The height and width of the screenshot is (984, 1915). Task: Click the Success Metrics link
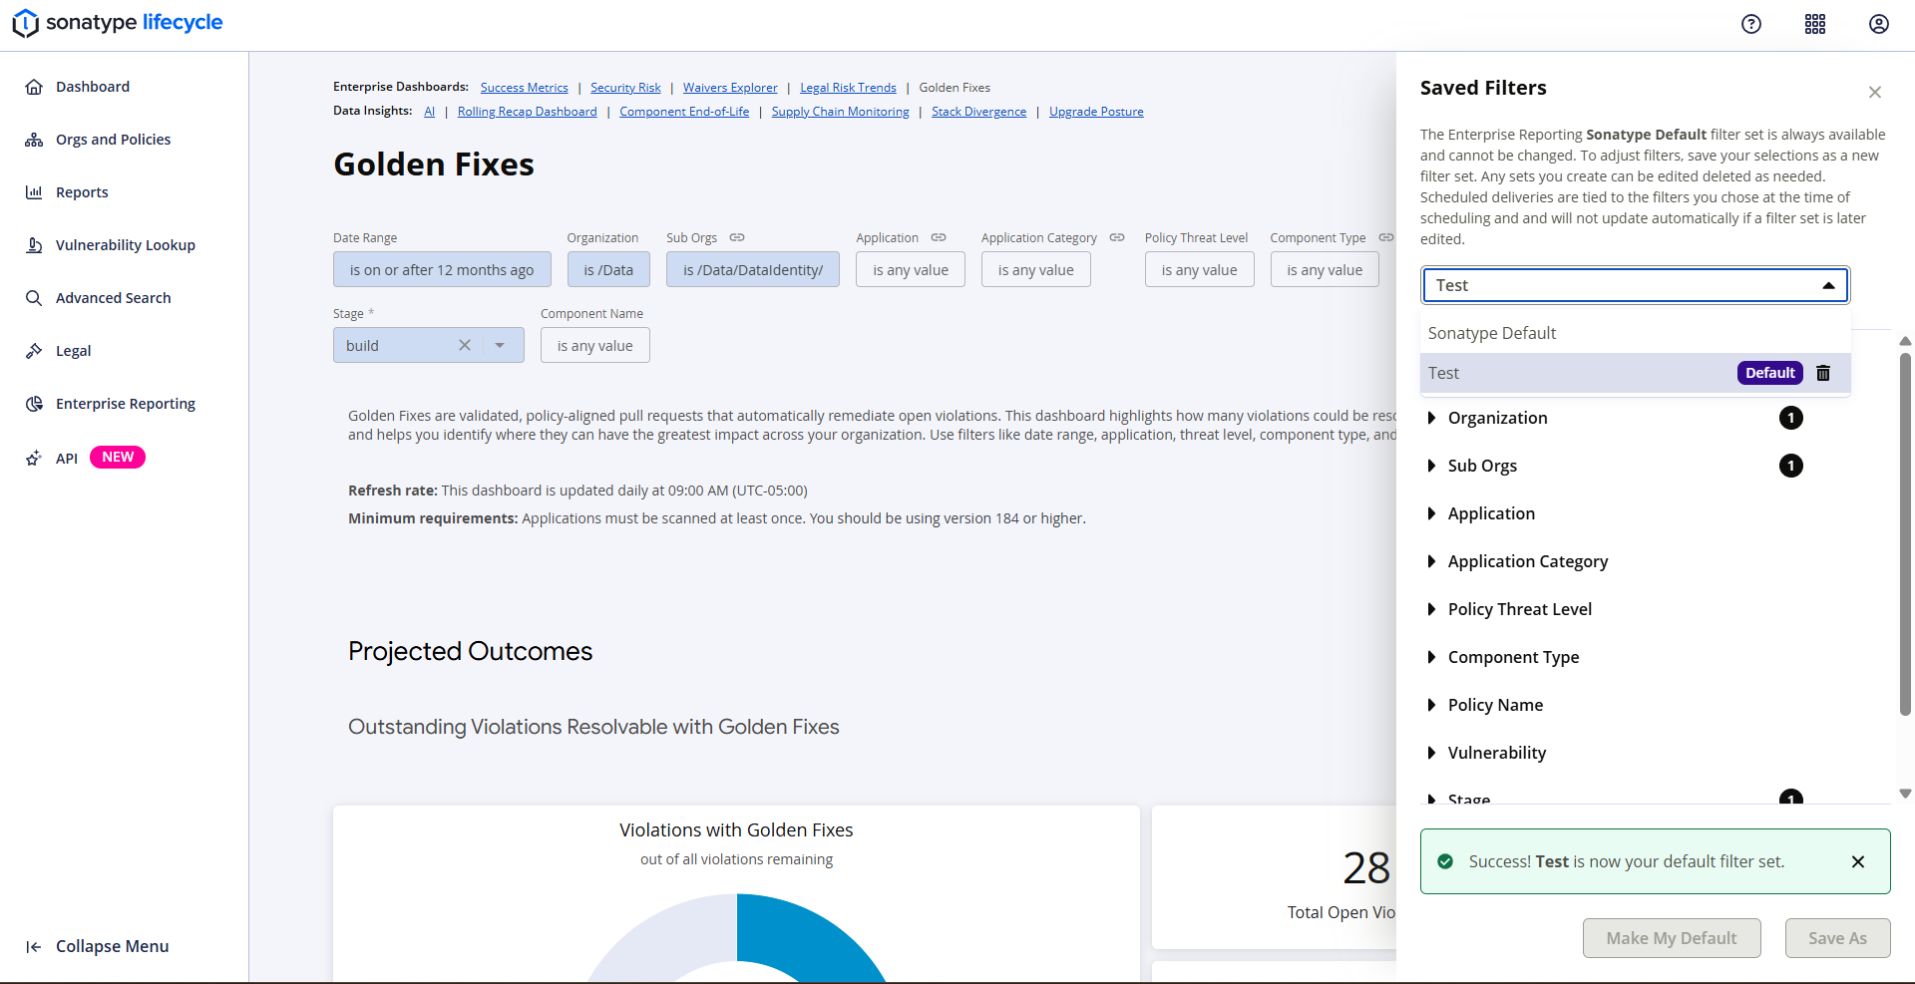[x=524, y=88]
